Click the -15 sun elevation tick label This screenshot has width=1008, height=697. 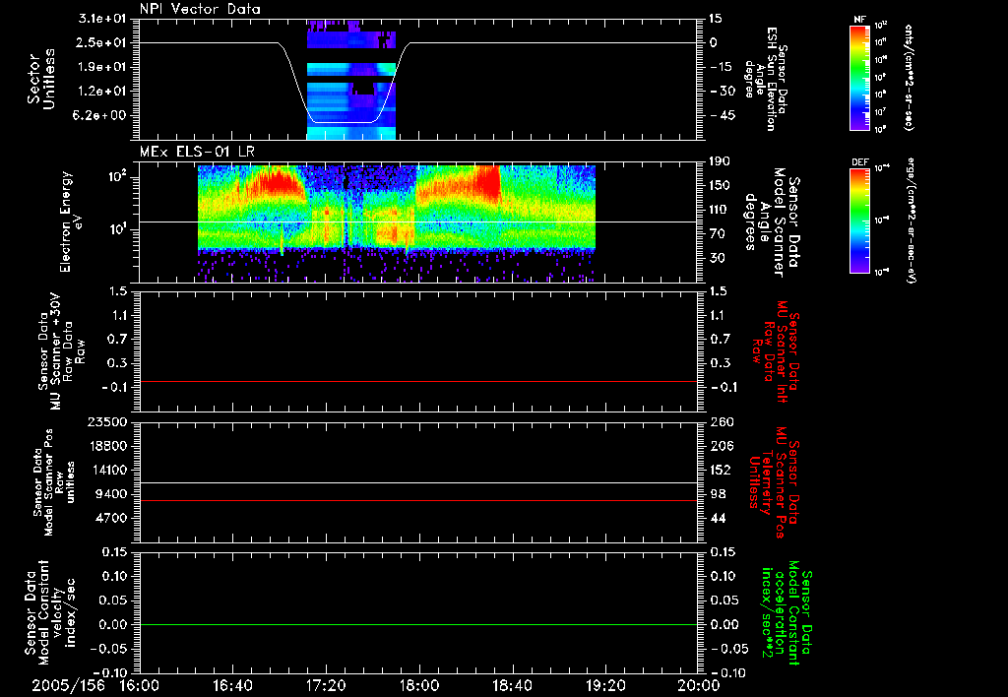(723, 67)
